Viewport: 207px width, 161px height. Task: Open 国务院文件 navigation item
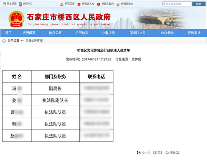[138, 33]
